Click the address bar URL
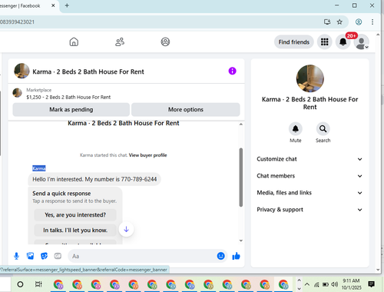 [x=17, y=22]
